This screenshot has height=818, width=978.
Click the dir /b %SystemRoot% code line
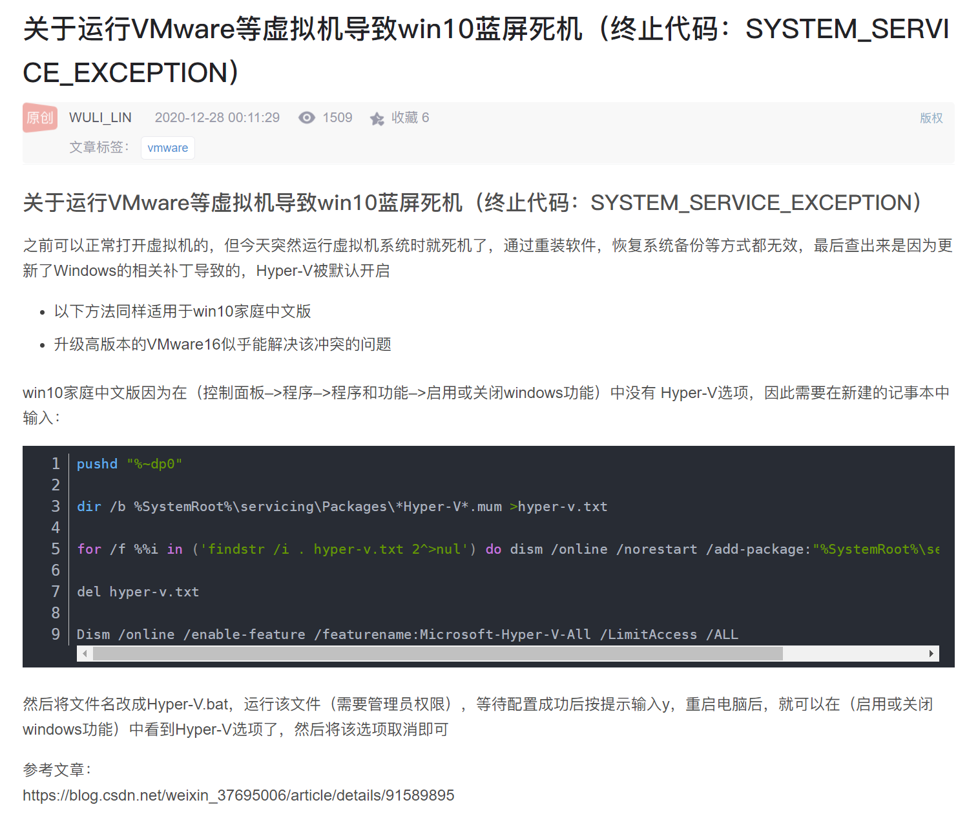[342, 507]
